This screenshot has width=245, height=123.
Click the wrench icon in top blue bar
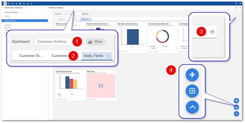coord(32,4)
